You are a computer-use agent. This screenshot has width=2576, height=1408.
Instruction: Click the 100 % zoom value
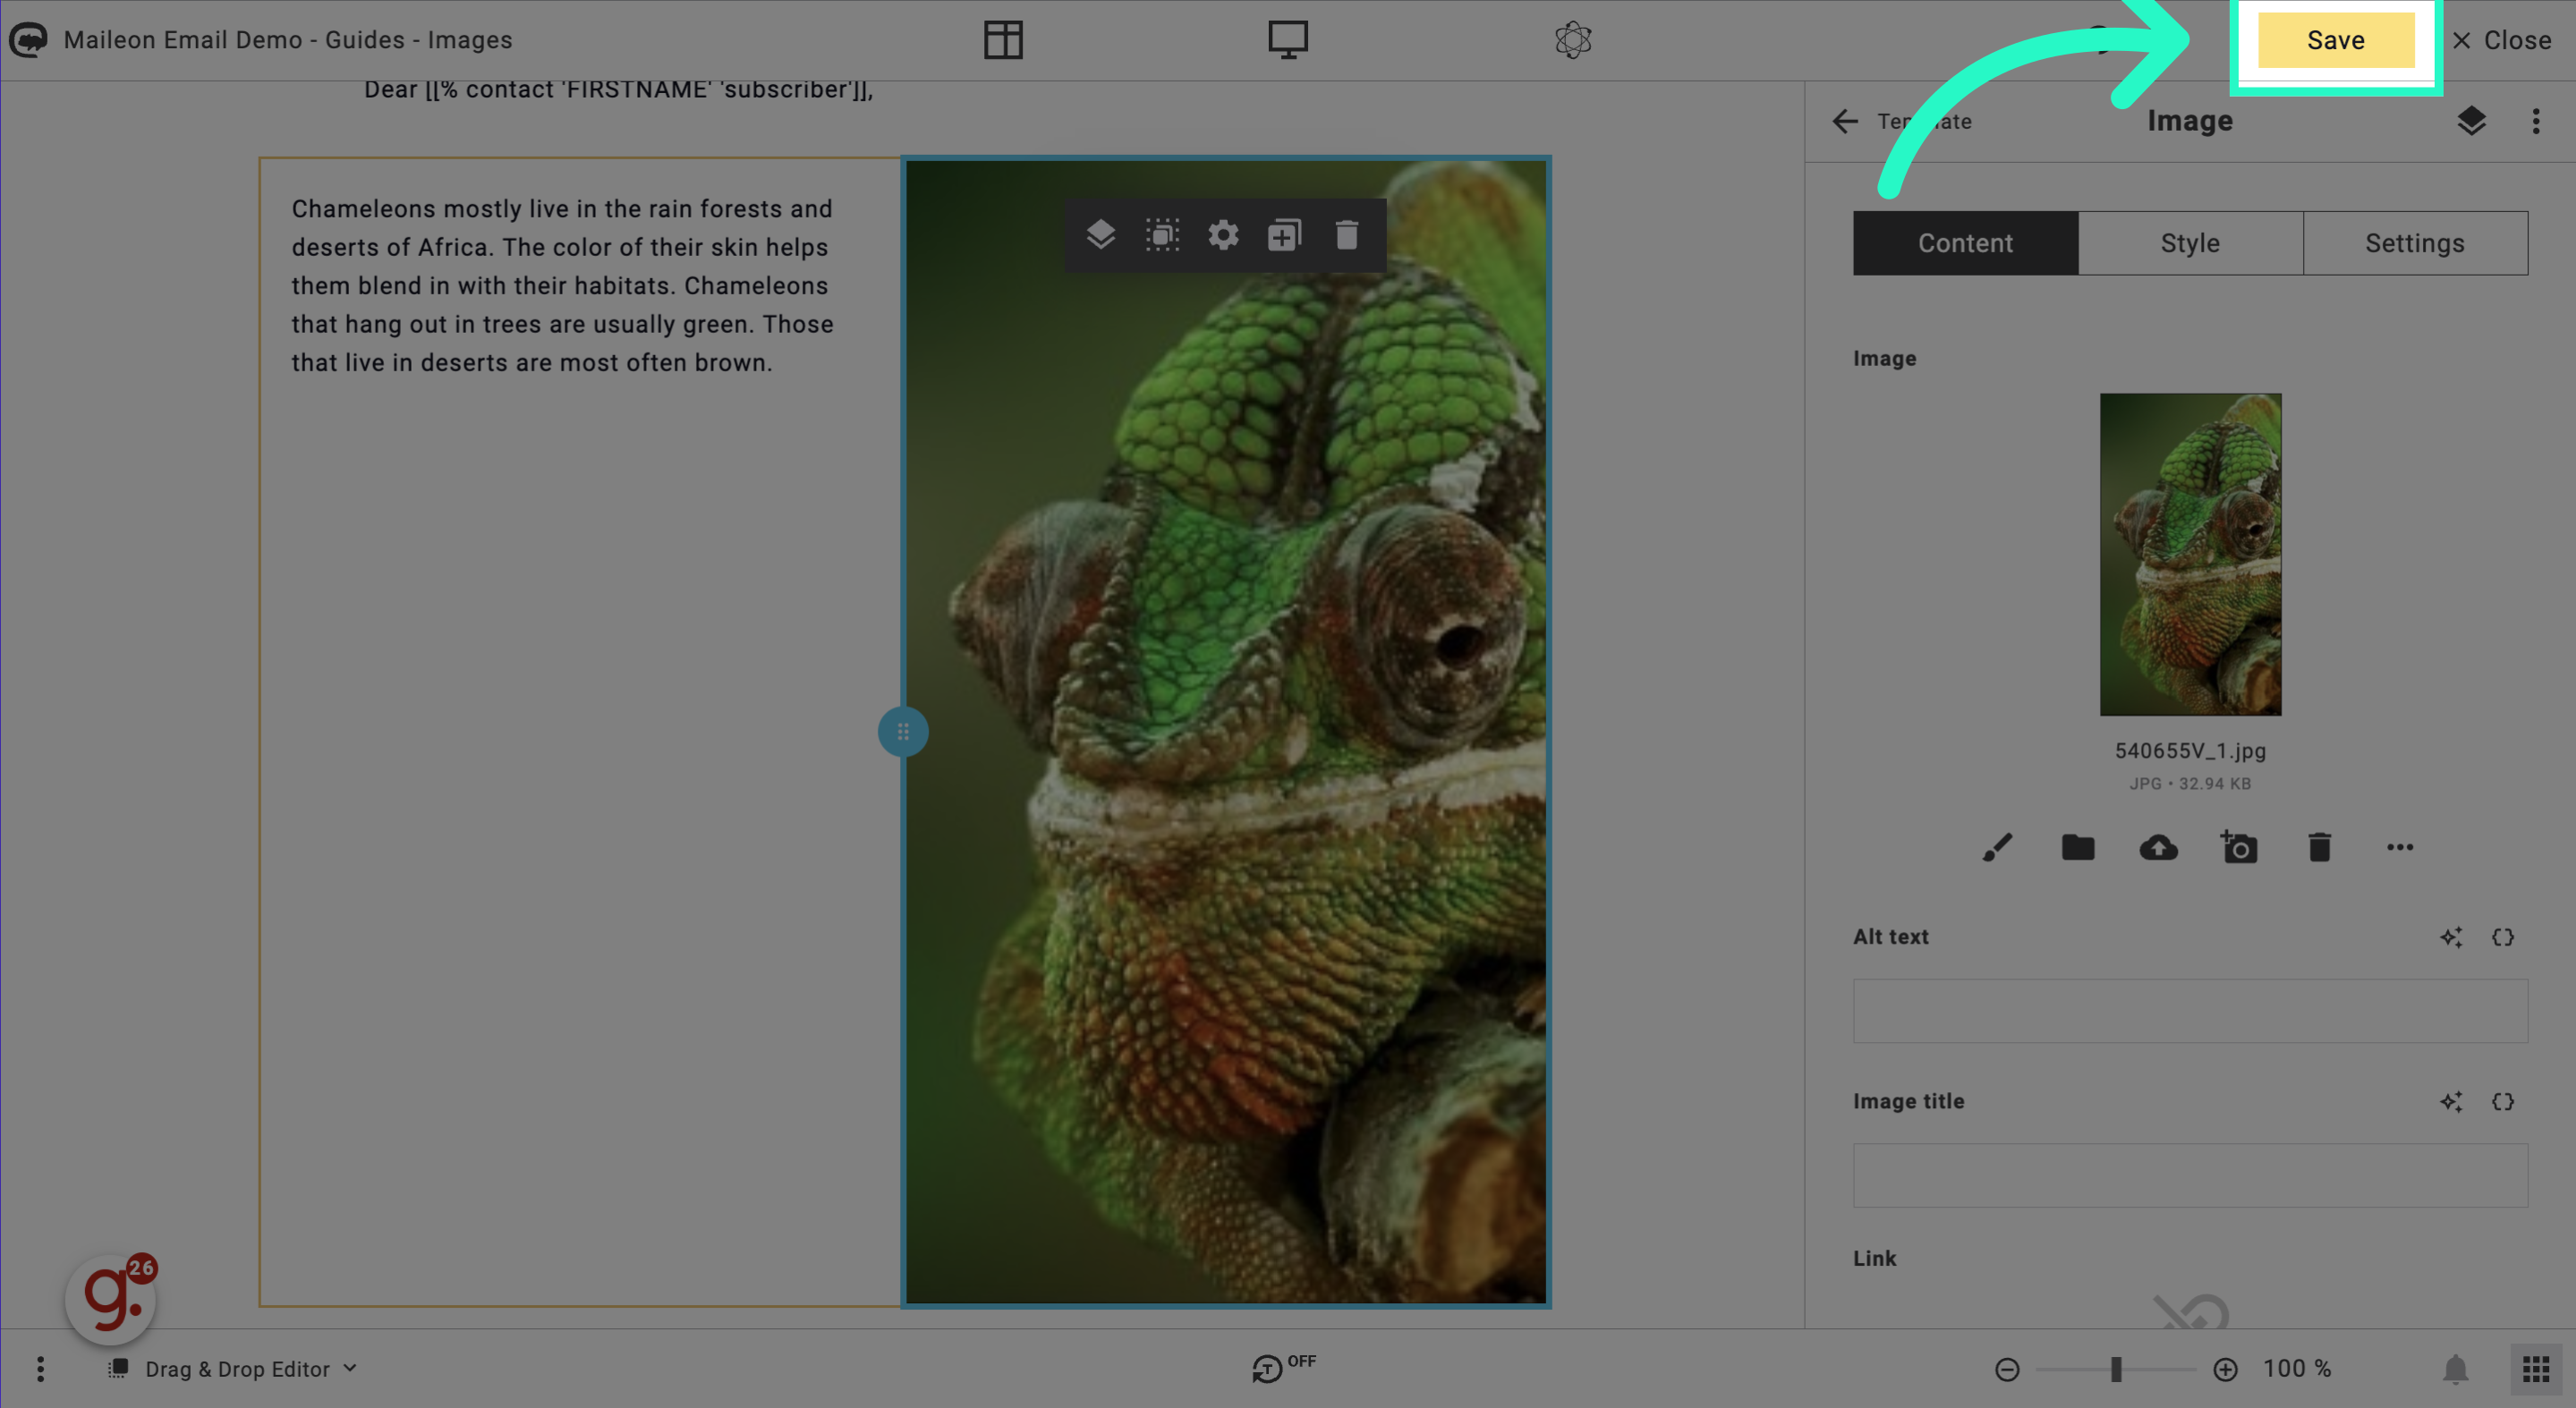(2296, 1369)
